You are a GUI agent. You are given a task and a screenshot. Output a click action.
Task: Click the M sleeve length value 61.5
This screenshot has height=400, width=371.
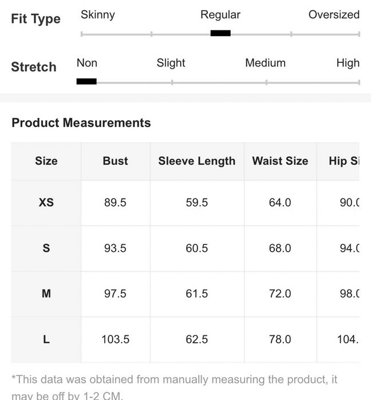[x=197, y=294]
